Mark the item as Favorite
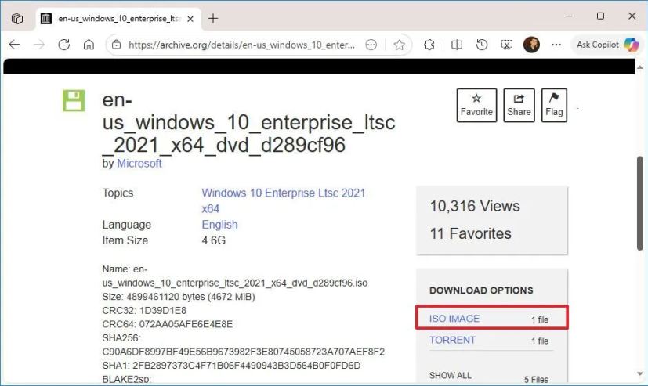The width and height of the screenshot is (648, 386). [x=476, y=105]
